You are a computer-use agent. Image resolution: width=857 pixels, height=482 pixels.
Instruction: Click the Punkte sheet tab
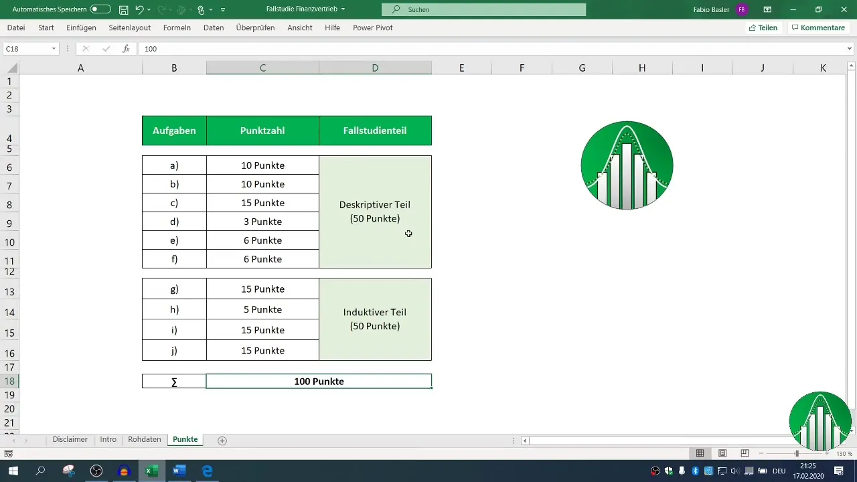click(x=185, y=440)
